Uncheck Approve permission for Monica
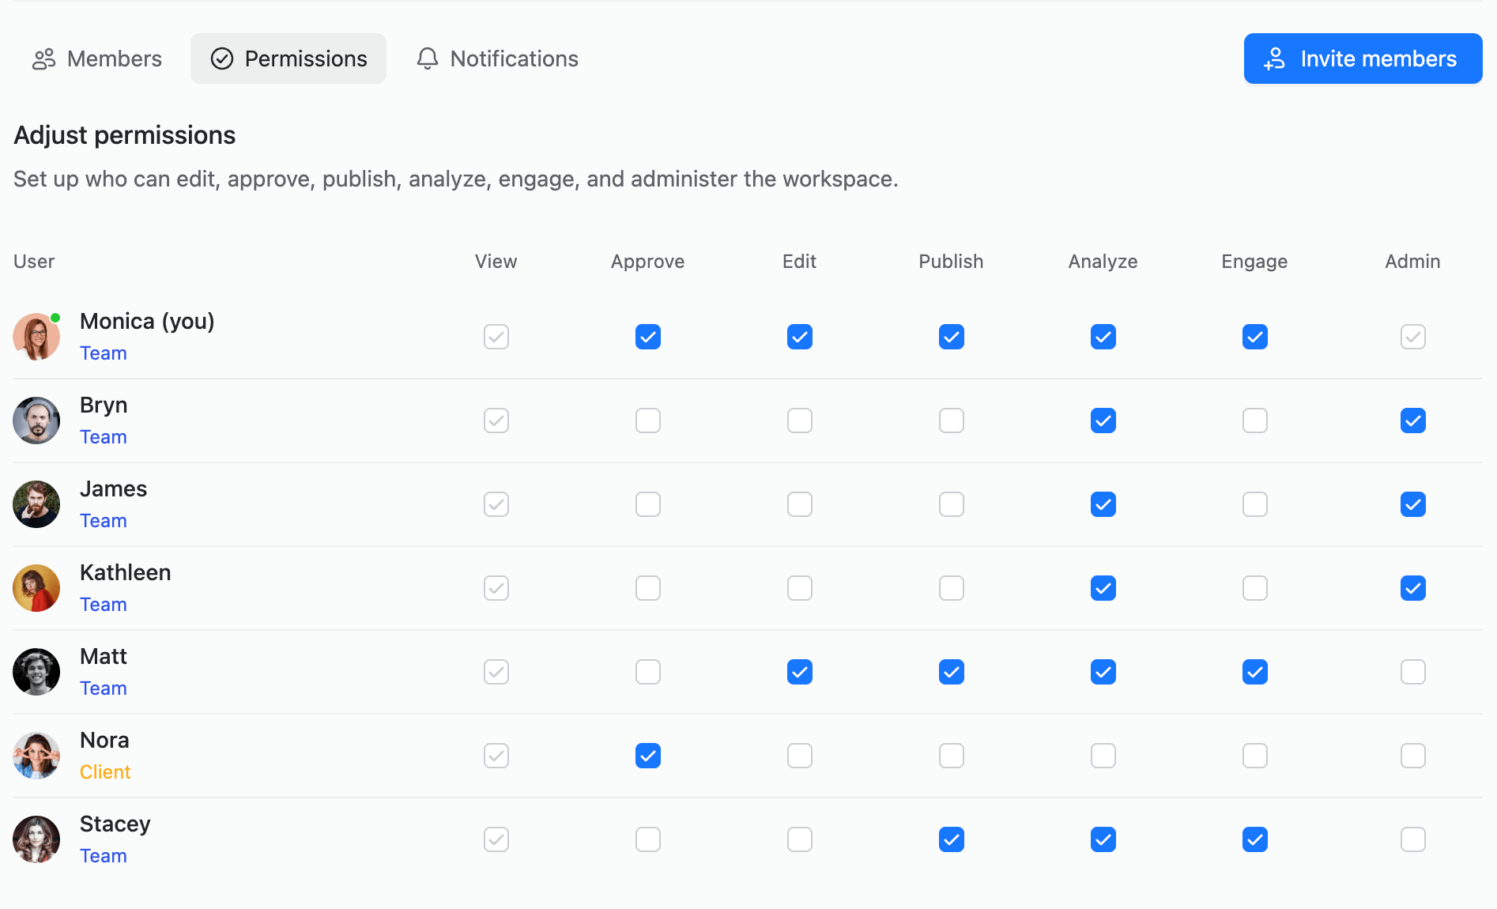This screenshot has width=1497, height=909. (648, 337)
